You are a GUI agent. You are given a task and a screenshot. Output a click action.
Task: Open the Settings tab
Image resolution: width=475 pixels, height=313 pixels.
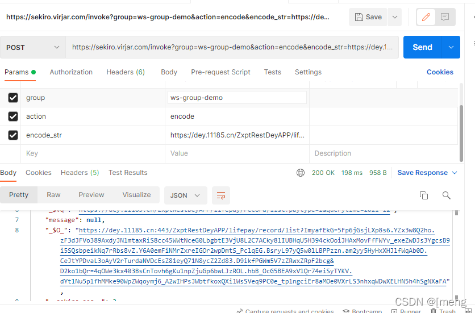(x=308, y=72)
